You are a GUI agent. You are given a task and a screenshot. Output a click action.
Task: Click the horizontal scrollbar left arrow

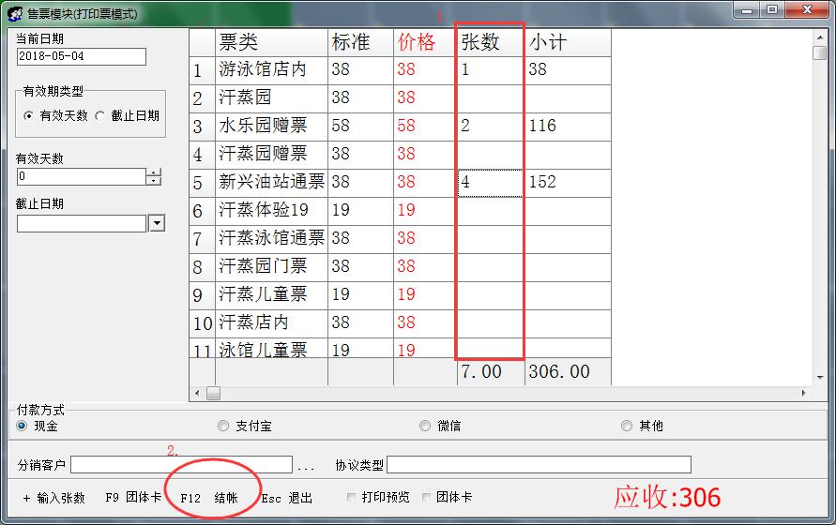point(197,394)
